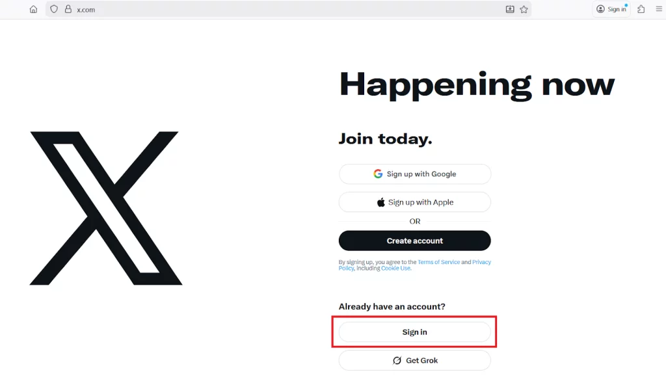This screenshot has width=666, height=383.
Task: Open the hamburger application menu
Action: pyautogui.click(x=658, y=9)
